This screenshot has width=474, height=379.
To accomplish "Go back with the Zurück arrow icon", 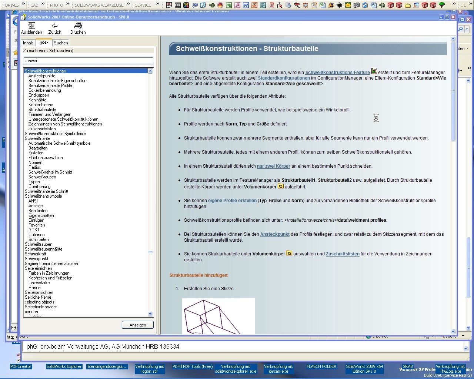I will (x=54, y=26).
